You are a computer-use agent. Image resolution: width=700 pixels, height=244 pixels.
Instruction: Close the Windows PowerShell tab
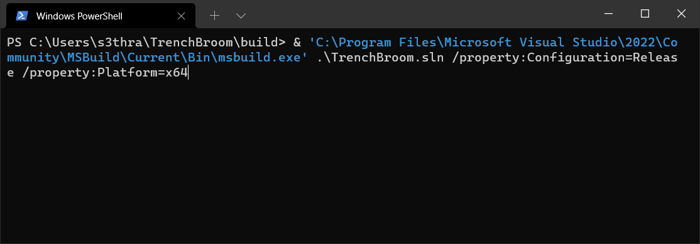[x=181, y=16]
